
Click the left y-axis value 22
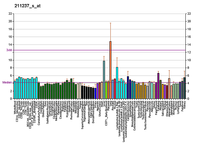click(11, 14)
